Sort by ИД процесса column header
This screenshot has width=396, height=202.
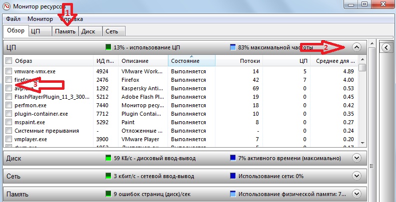tap(105, 61)
